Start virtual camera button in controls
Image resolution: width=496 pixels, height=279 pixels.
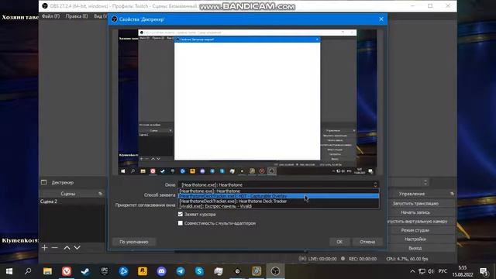click(418, 221)
